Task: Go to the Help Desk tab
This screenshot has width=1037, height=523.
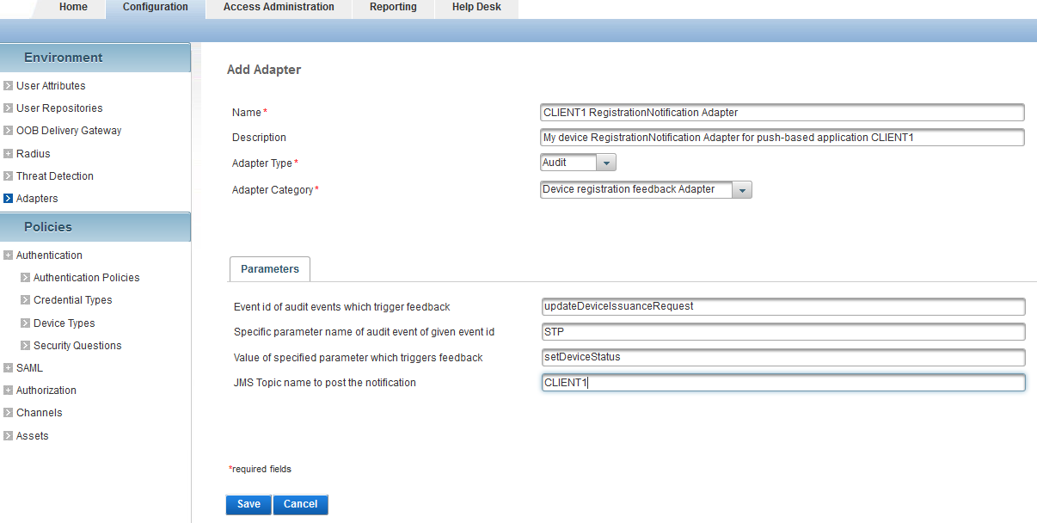Action: [x=476, y=8]
